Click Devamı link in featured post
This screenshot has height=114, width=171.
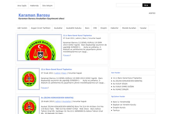click(x=67, y=55)
